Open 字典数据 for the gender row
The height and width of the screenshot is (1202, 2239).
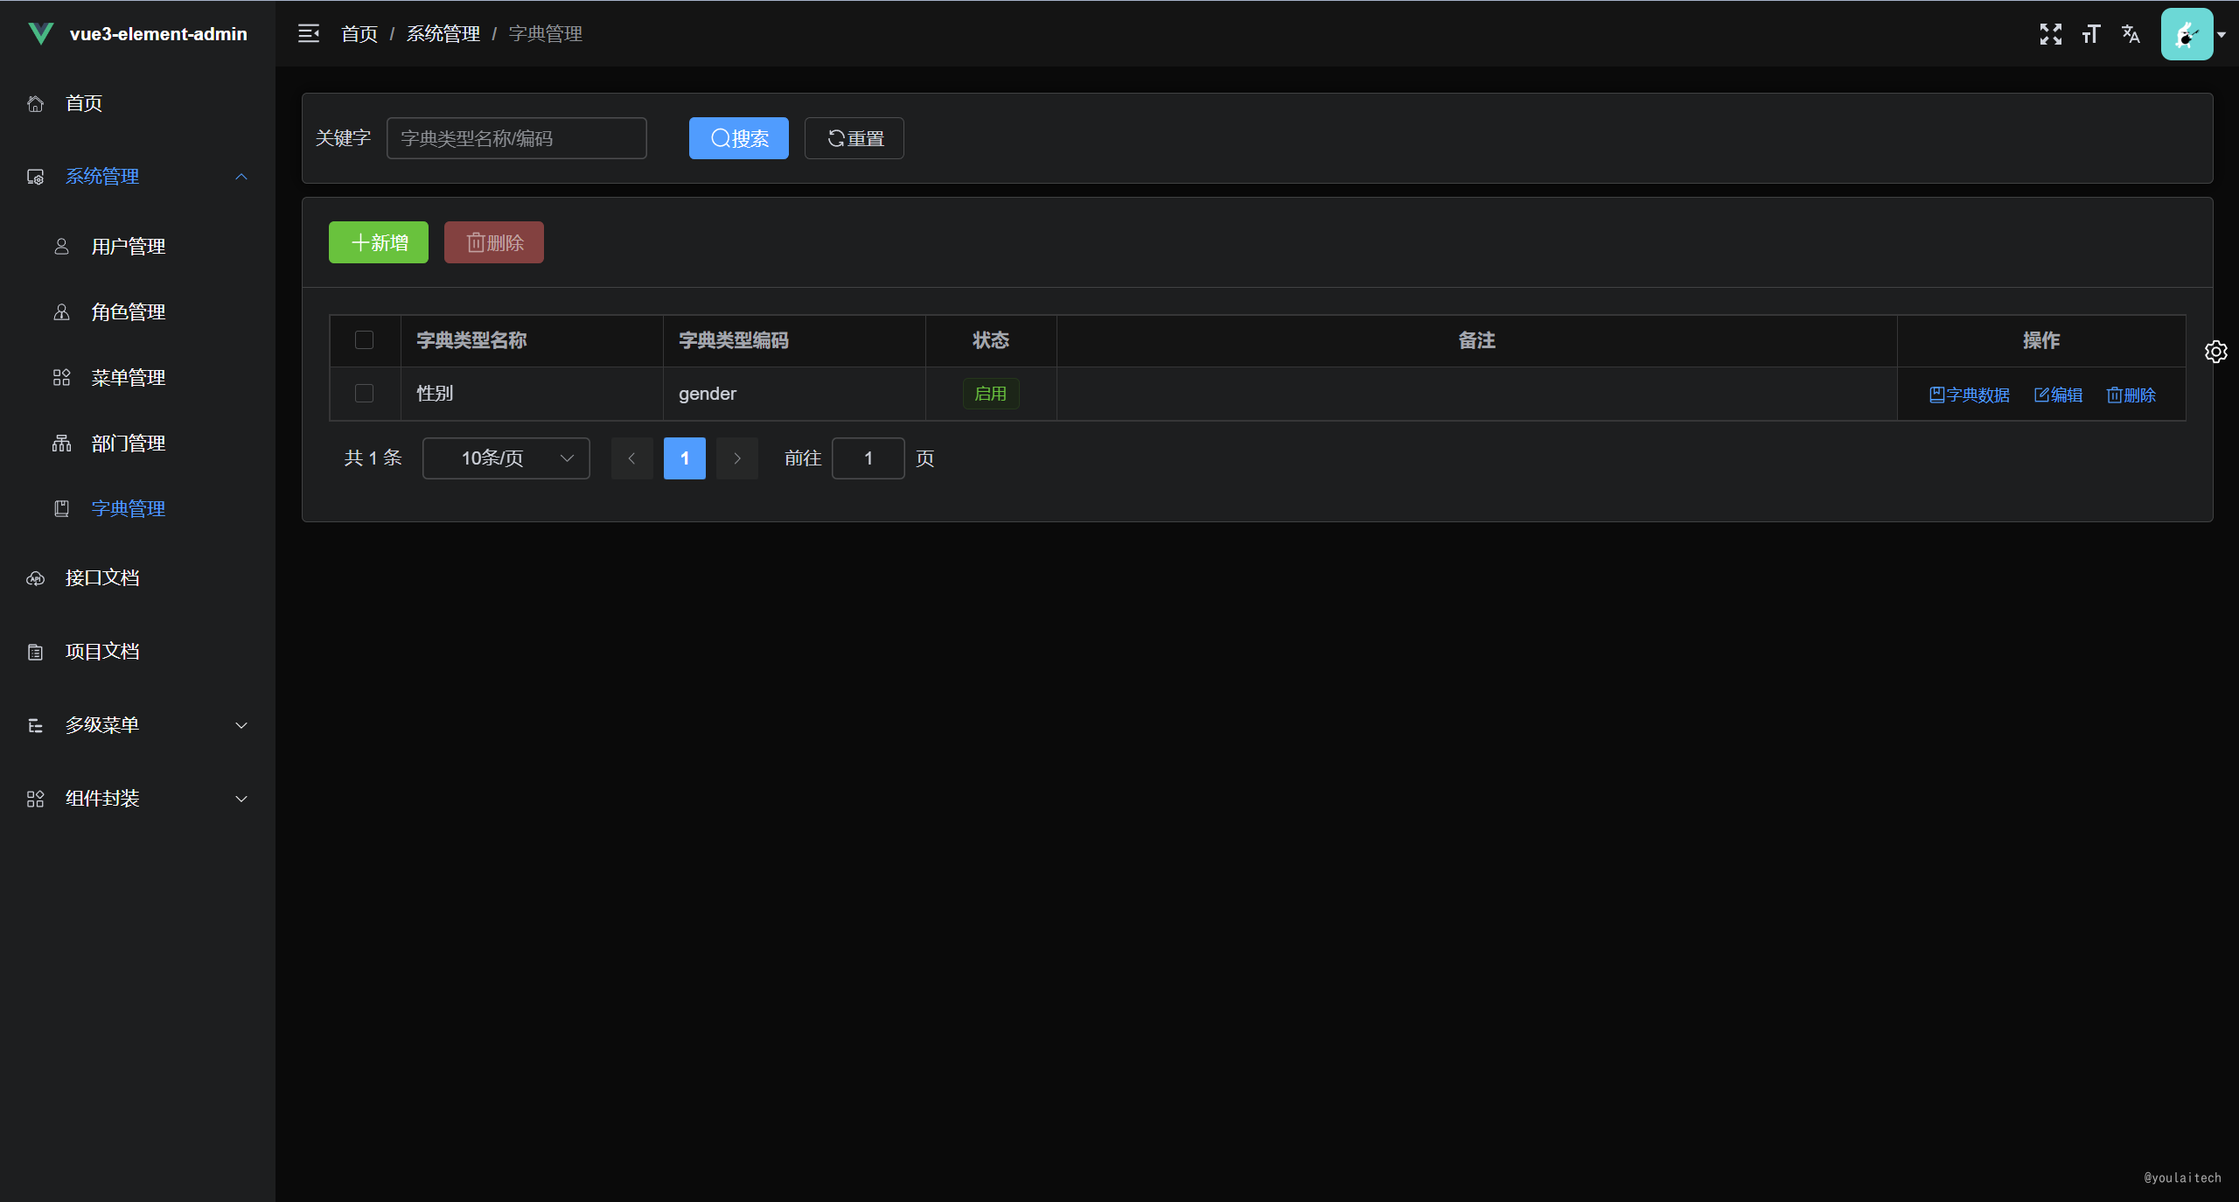[x=1969, y=395]
